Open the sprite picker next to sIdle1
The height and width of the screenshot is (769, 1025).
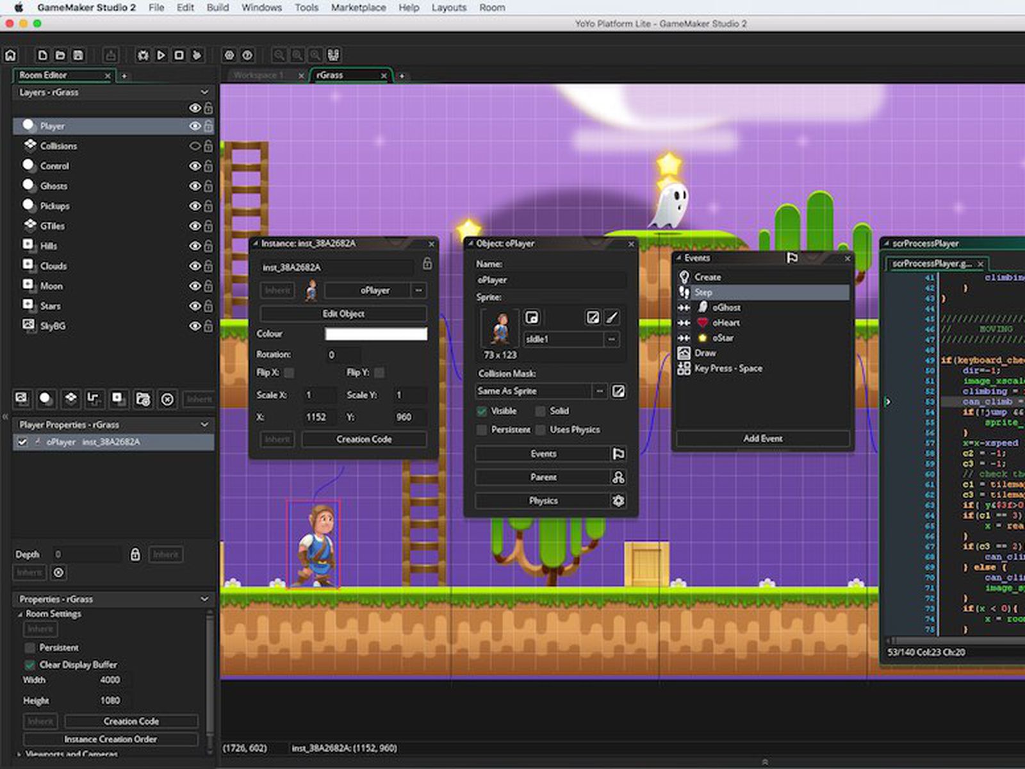pos(612,340)
